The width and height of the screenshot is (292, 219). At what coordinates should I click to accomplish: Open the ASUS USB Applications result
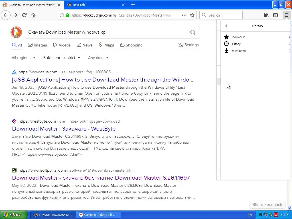point(102,80)
